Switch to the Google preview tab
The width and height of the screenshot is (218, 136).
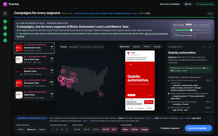(157, 47)
